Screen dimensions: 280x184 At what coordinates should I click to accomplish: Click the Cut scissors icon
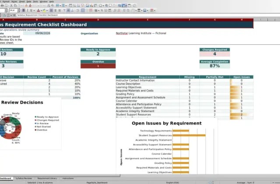point(11,6)
